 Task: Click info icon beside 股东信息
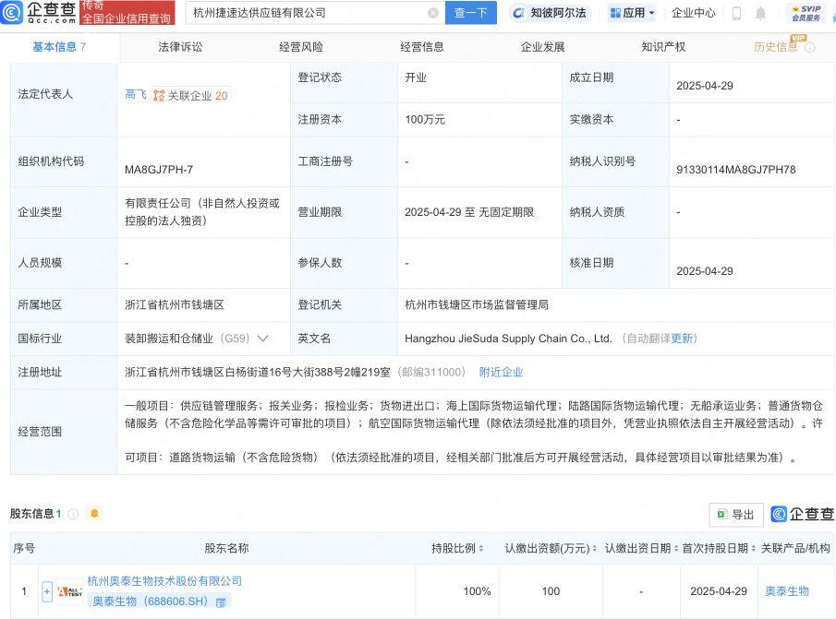click(x=74, y=514)
